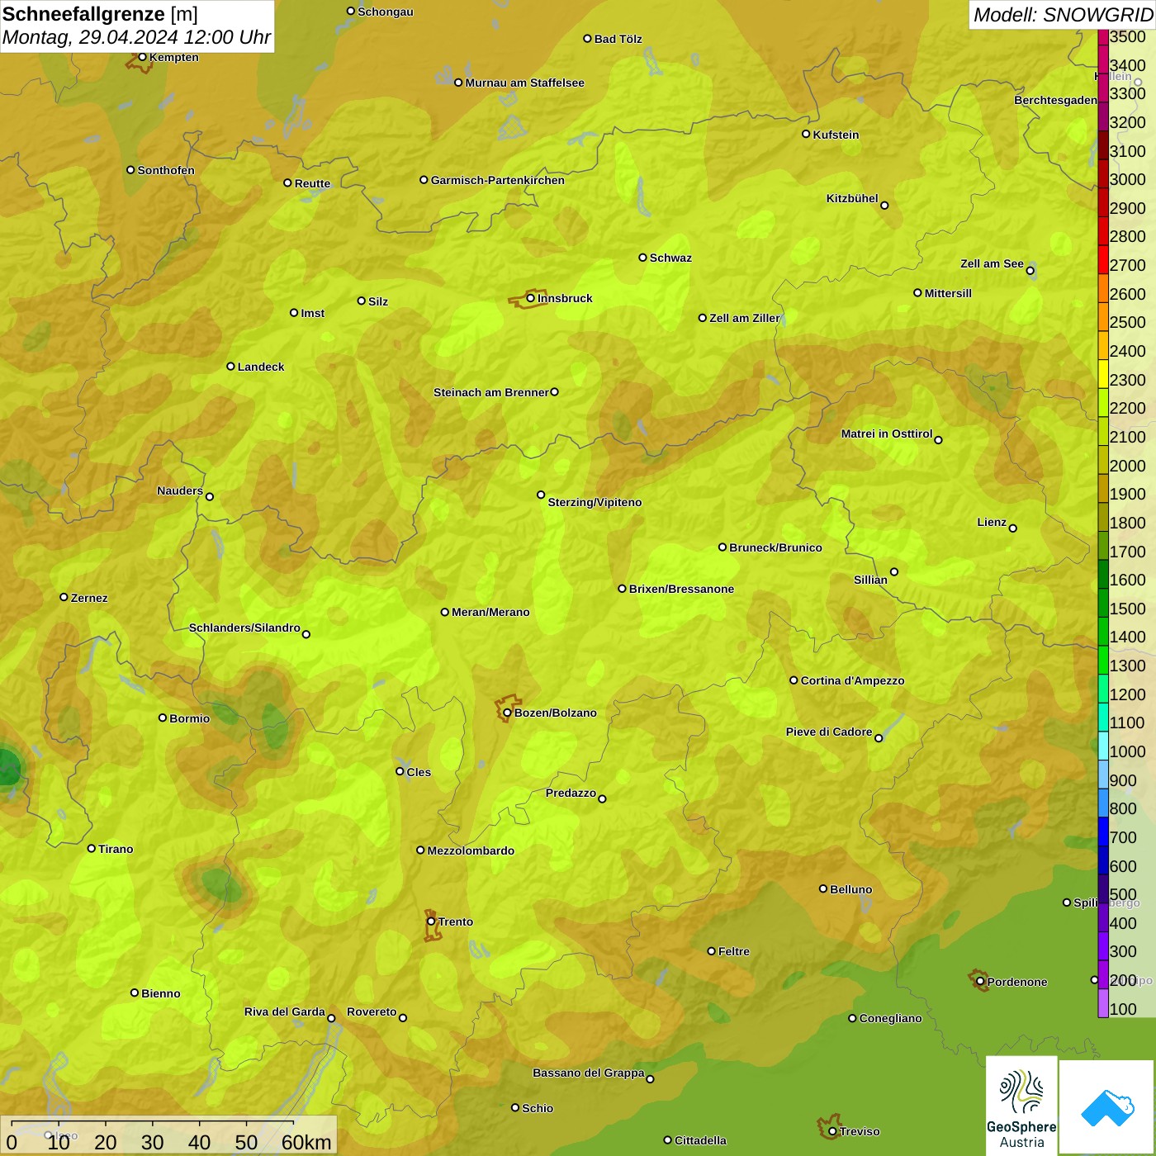This screenshot has width=1156, height=1156.
Task: Click the "Steinach am Brenner" label
Action: [x=491, y=392]
